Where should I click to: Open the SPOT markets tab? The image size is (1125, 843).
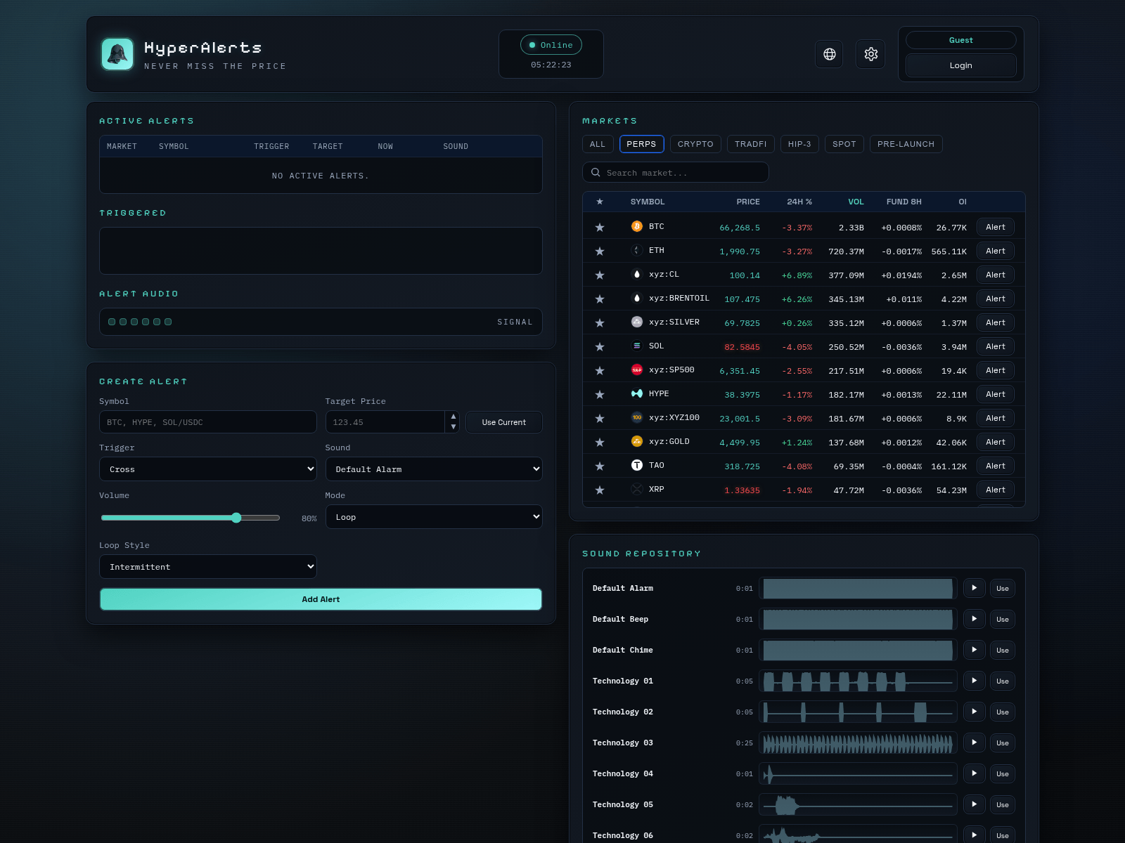pos(844,144)
